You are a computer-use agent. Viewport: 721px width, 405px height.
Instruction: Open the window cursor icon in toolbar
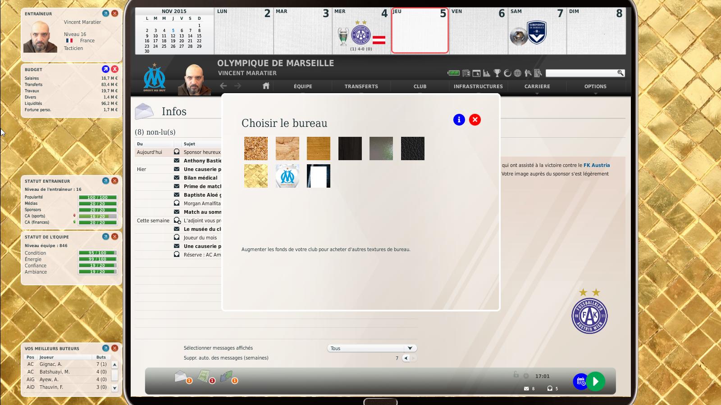pos(476,73)
